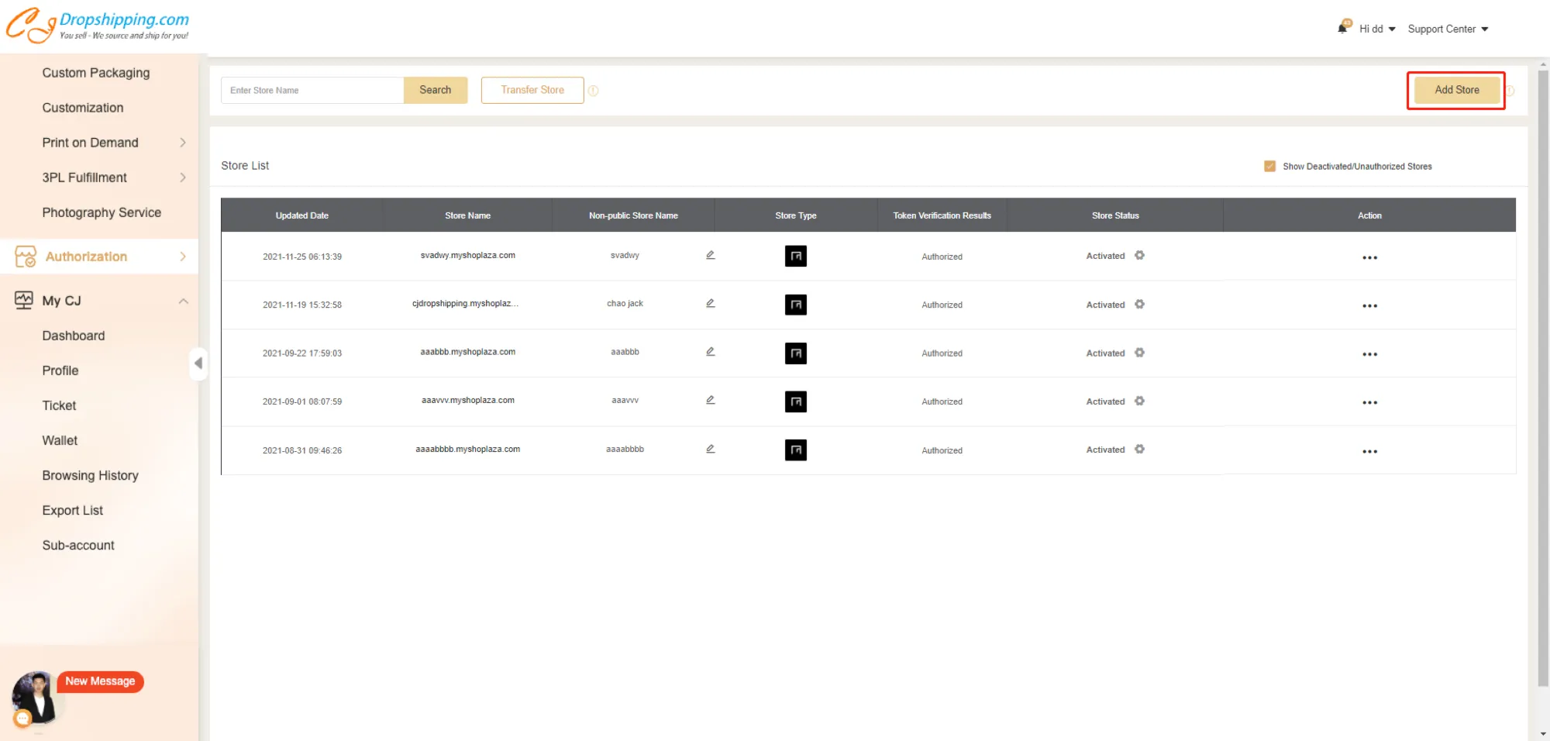The image size is (1550, 741).
Task: Click the notification bell icon
Action: [1343, 28]
